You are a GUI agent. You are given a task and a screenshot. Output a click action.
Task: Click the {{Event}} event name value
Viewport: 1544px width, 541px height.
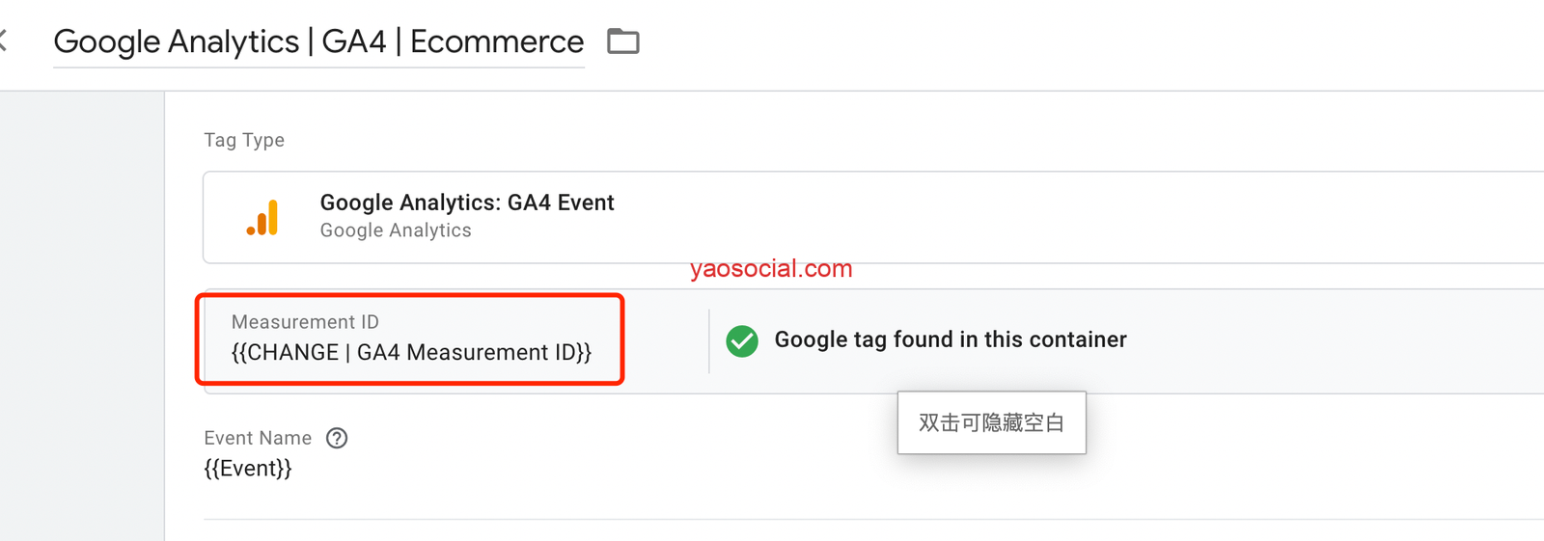pos(248,469)
